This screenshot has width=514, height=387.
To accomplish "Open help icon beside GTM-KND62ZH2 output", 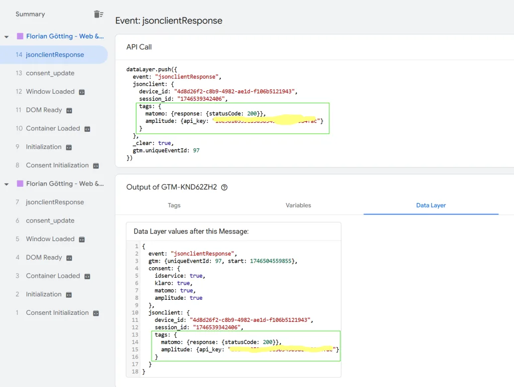I will pyautogui.click(x=224, y=187).
